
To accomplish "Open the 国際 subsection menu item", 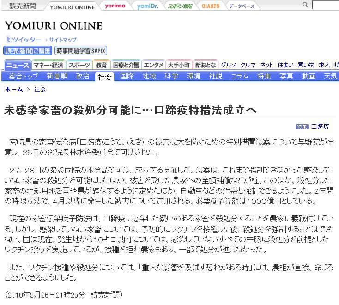I will tap(127, 76).
